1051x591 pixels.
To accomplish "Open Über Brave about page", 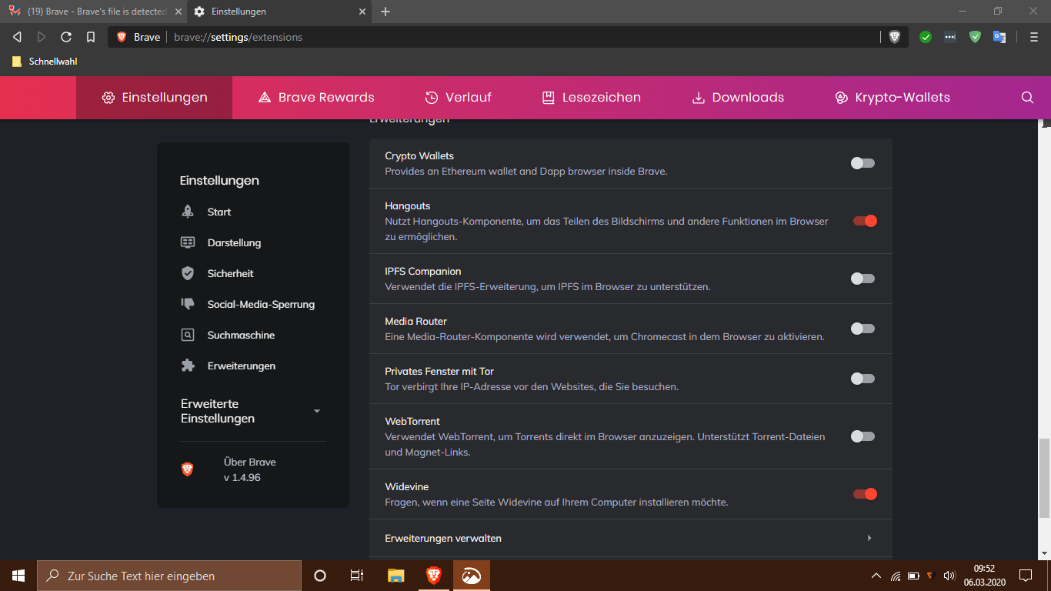I will pyautogui.click(x=249, y=469).
